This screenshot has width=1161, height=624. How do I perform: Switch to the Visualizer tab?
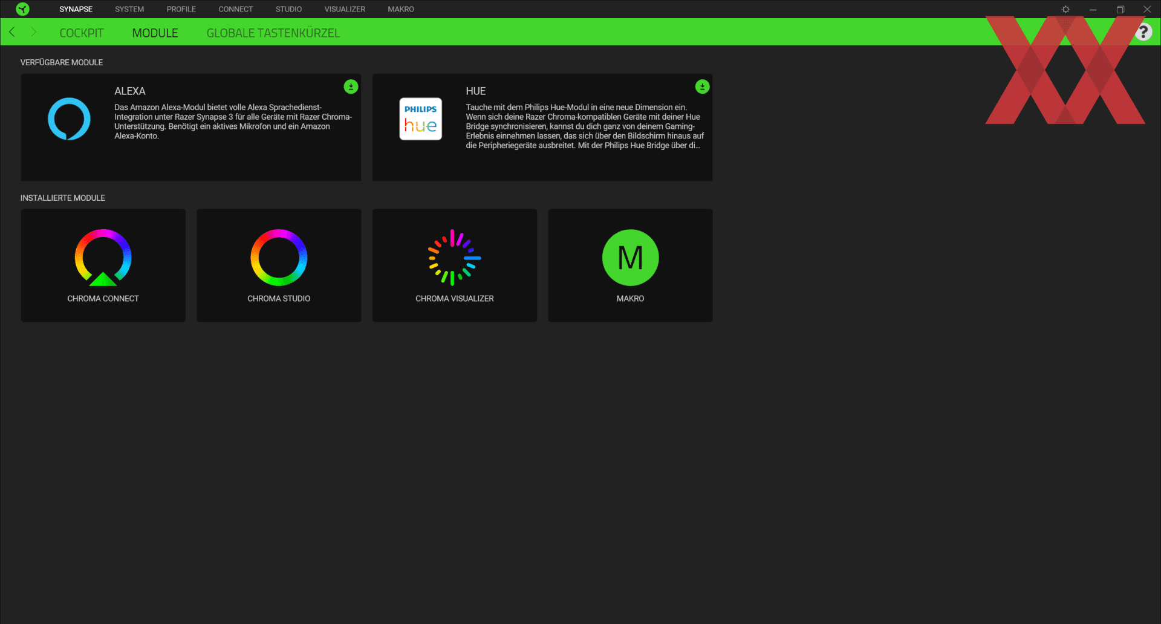[x=345, y=9]
